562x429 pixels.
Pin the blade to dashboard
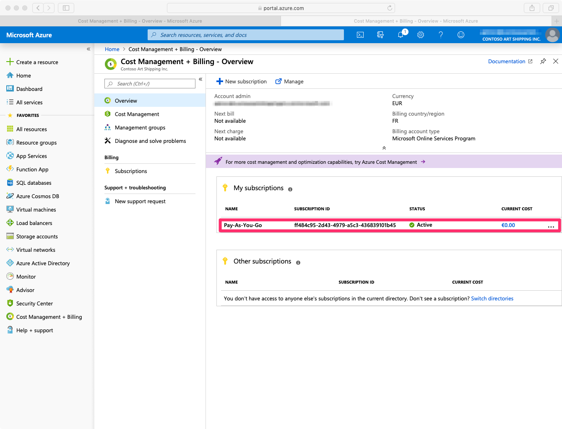(543, 61)
